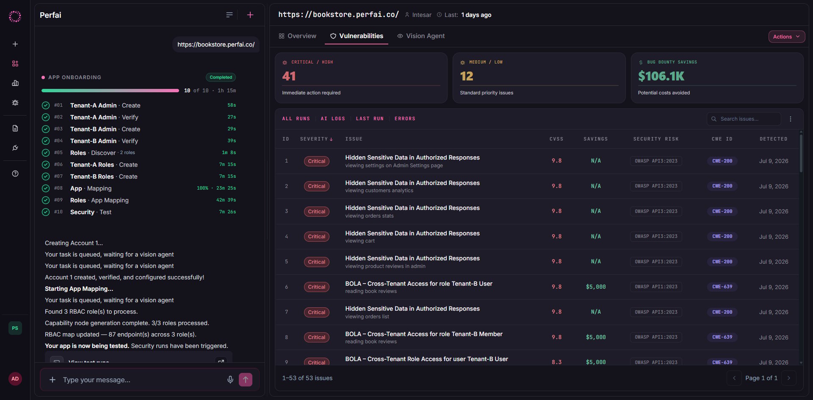Click the $106.1K Bug Bounty Savings card

pyautogui.click(x=717, y=78)
